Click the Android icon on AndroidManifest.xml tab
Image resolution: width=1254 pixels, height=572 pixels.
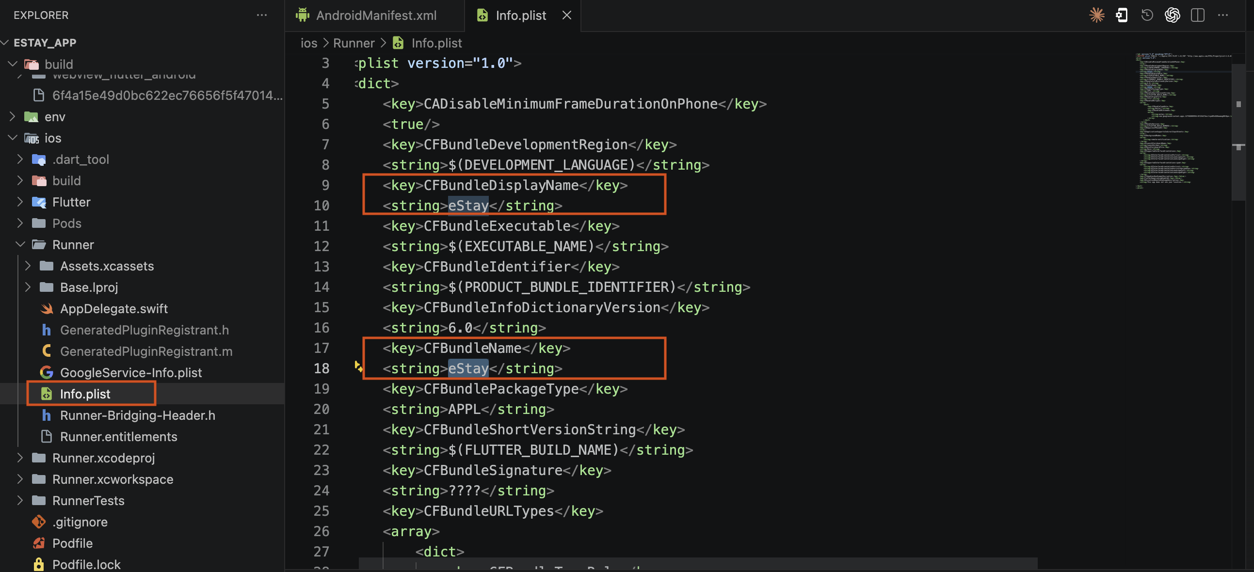(x=302, y=15)
